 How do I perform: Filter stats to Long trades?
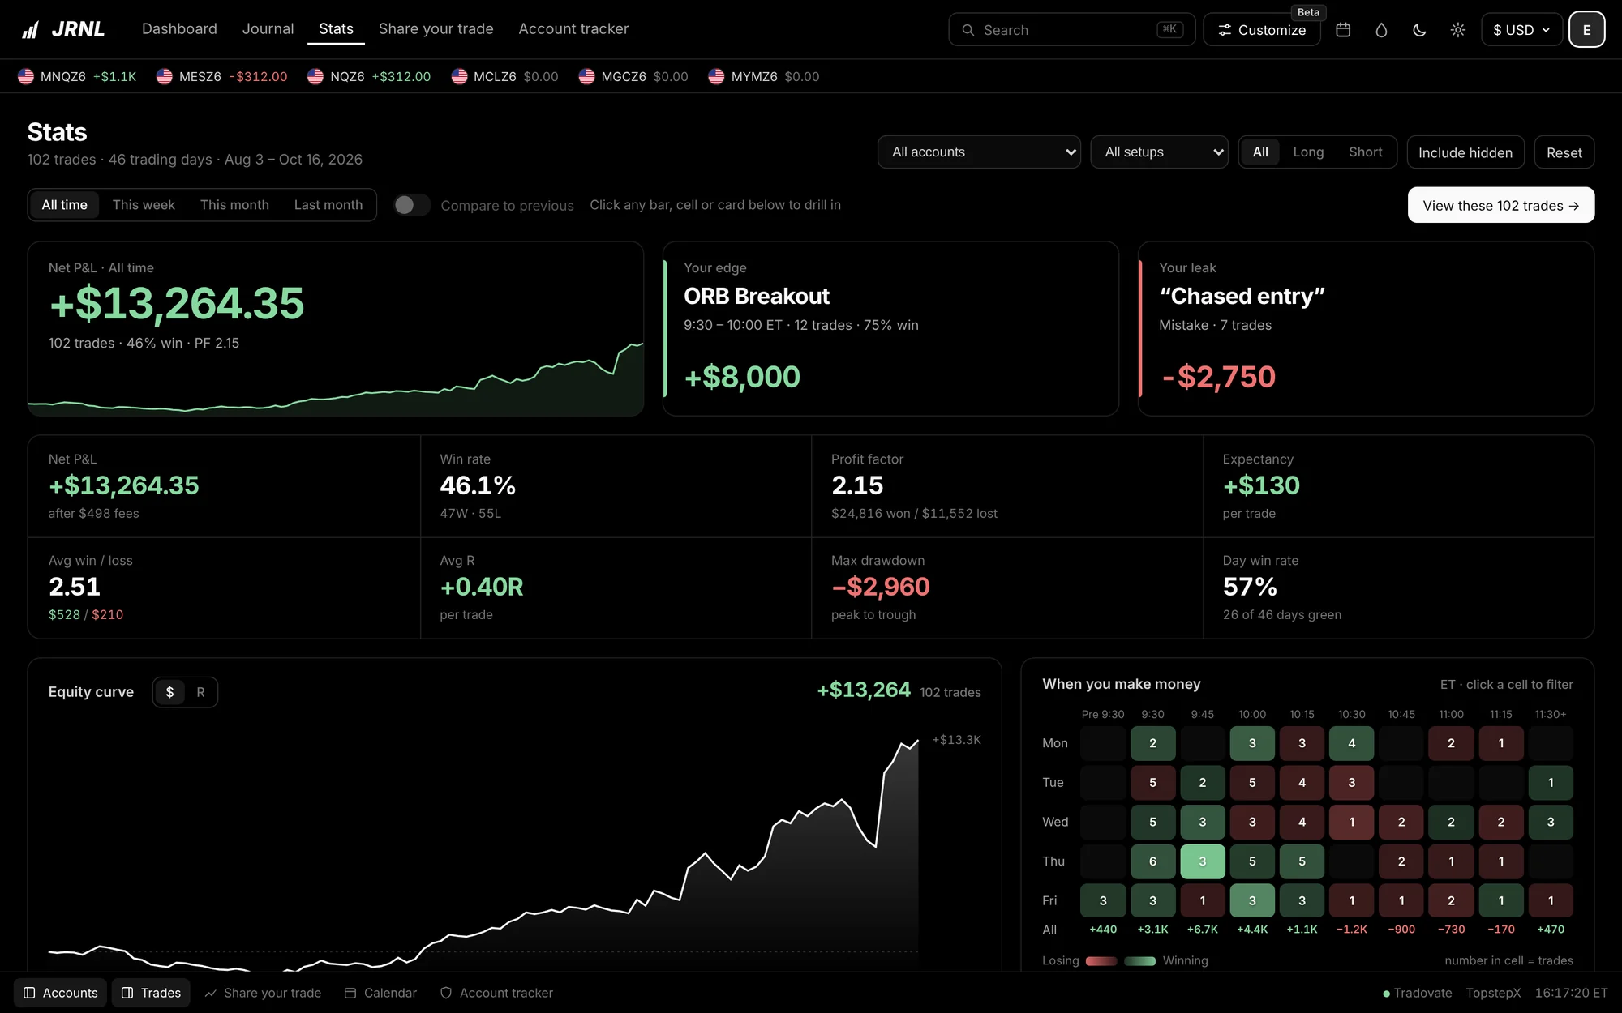[1308, 152]
